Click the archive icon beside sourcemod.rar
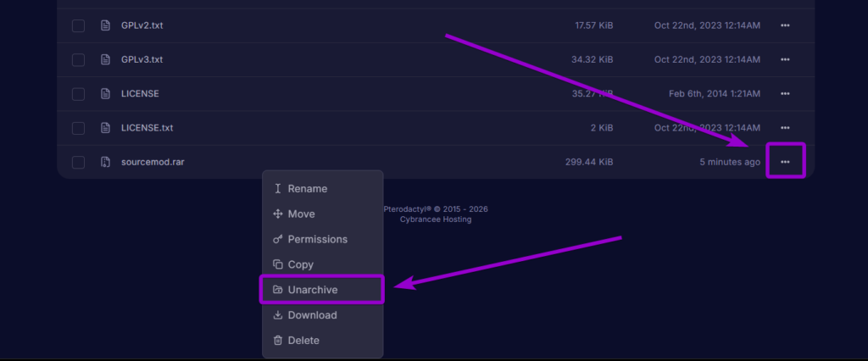Image resolution: width=868 pixels, height=361 pixels. (x=105, y=162)
